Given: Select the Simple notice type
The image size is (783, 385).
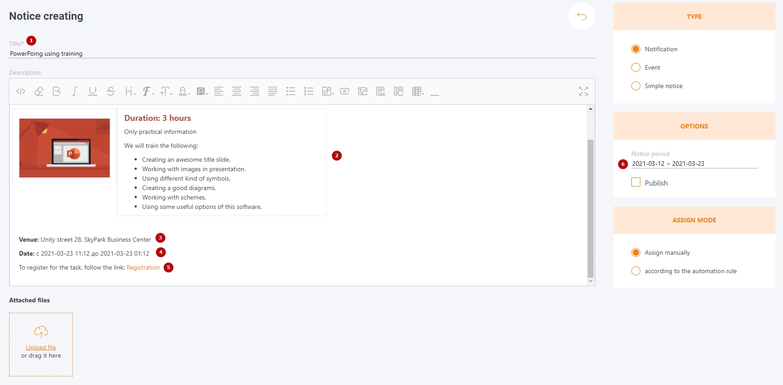Looking at the screenshot, I should click(636, 86).
